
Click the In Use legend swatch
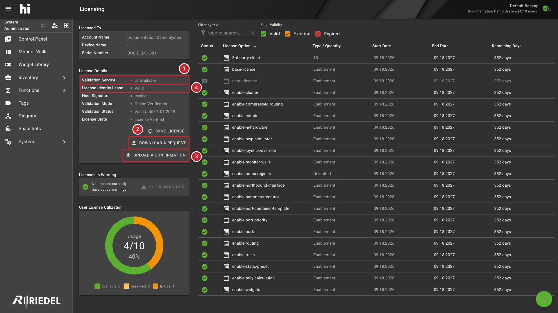click(156, 286)
